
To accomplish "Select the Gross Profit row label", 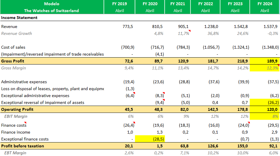I will (x=13, y=61).
